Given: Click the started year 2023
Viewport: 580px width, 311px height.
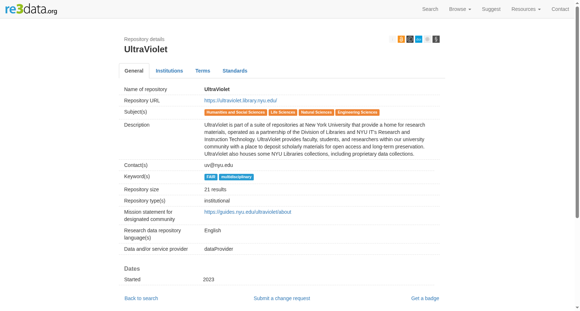Looking at the screenshot, I should tap(208, 279).
